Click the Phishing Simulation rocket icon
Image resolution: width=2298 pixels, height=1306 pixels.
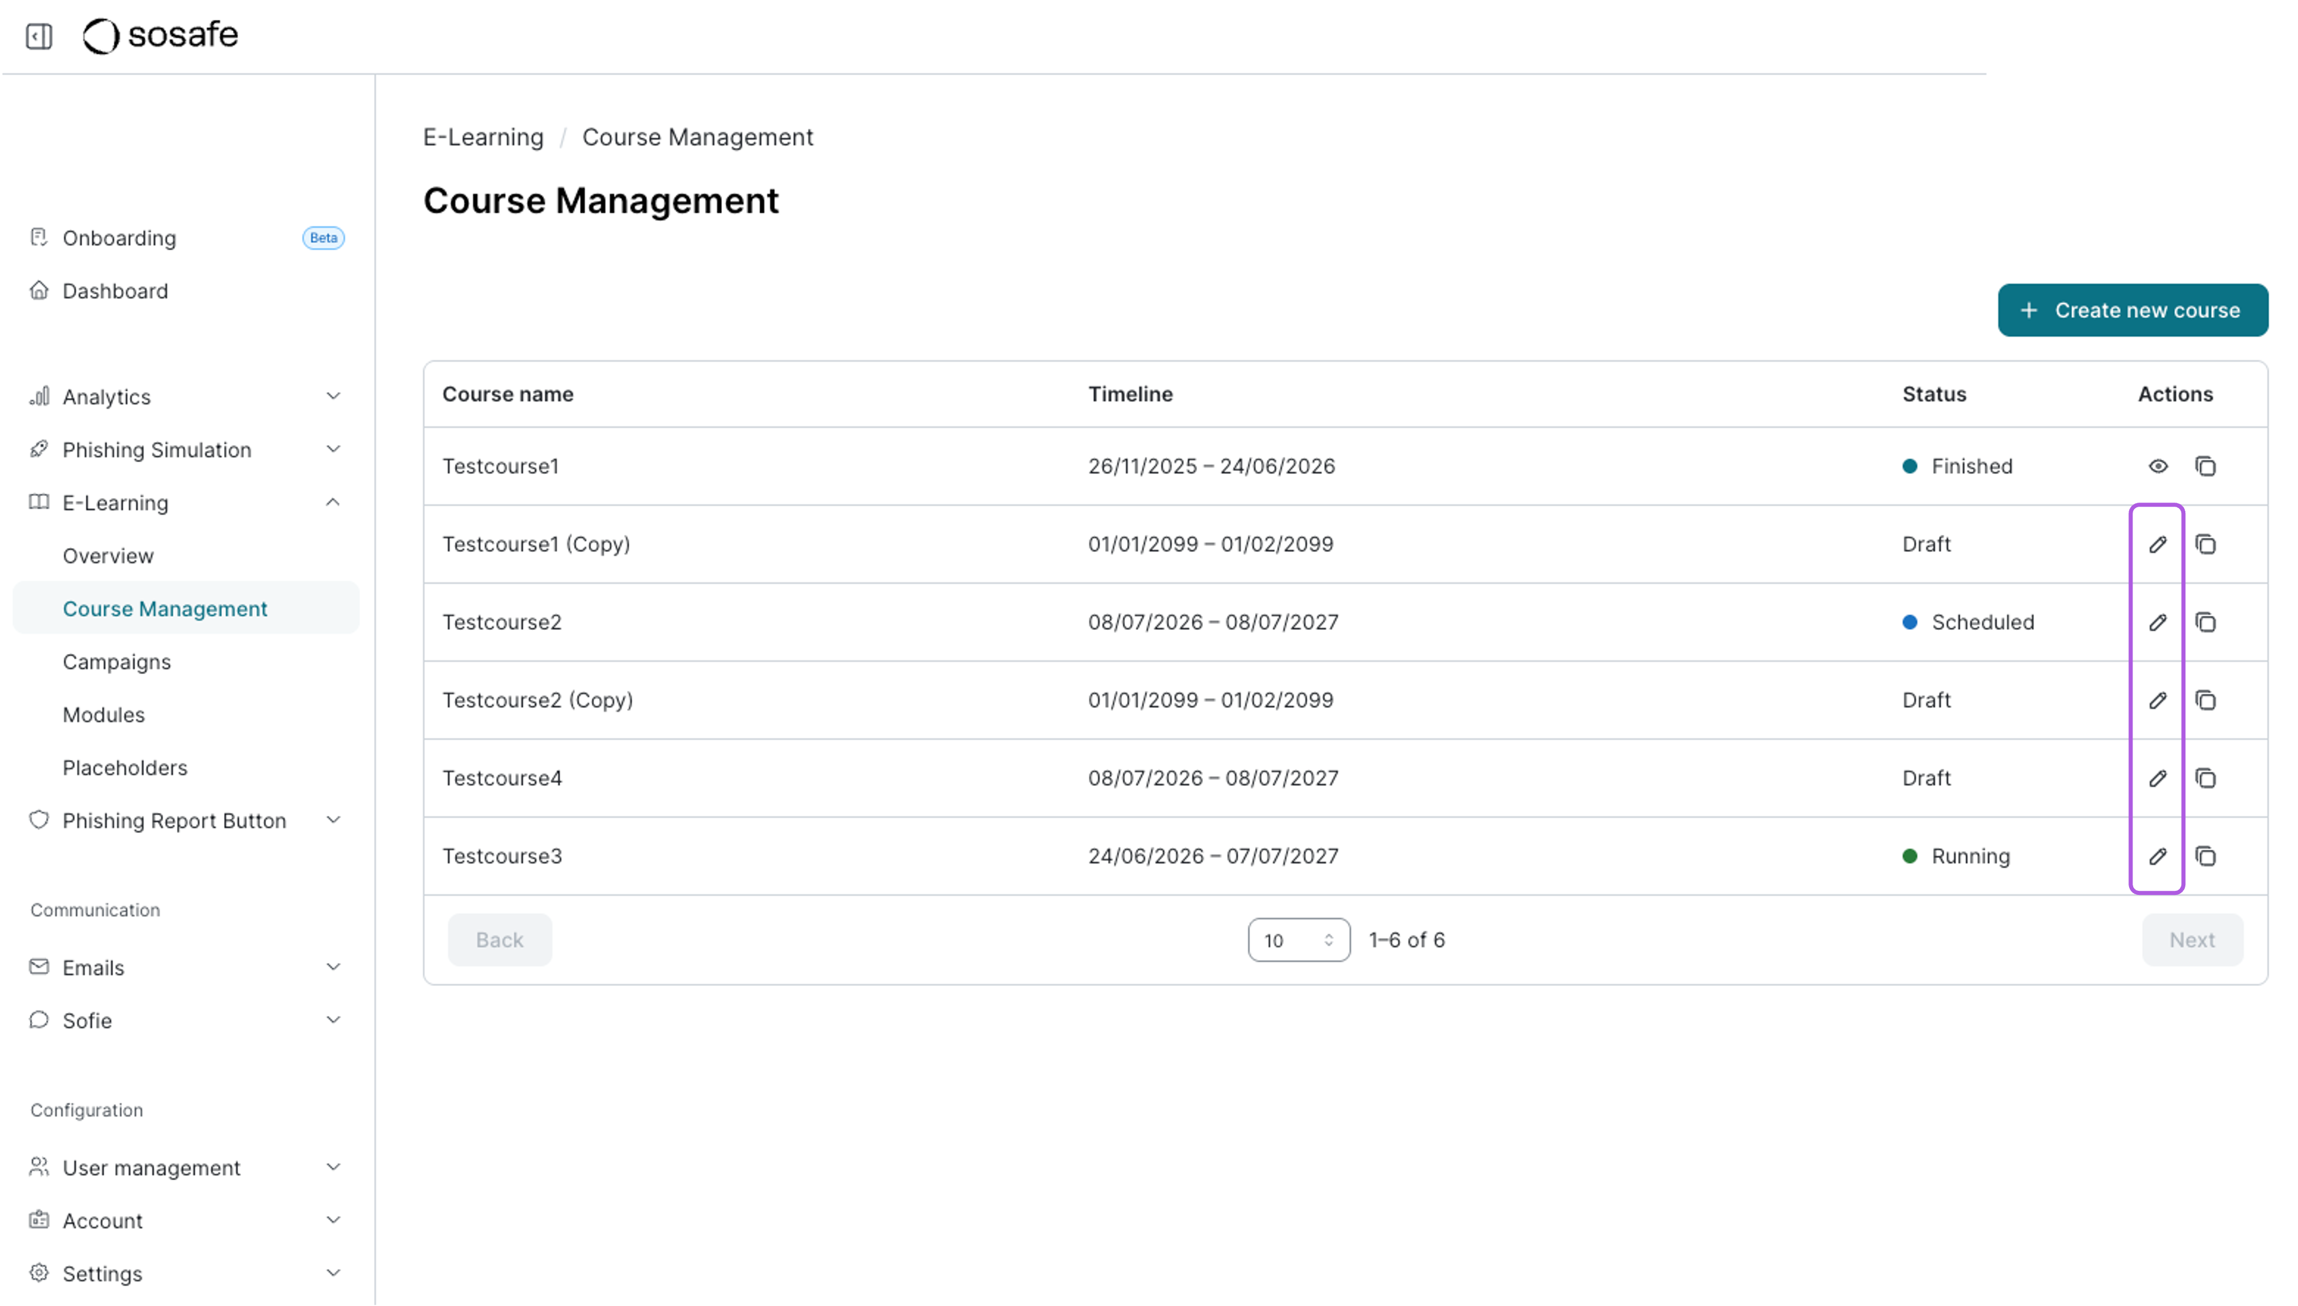point(39,449)
